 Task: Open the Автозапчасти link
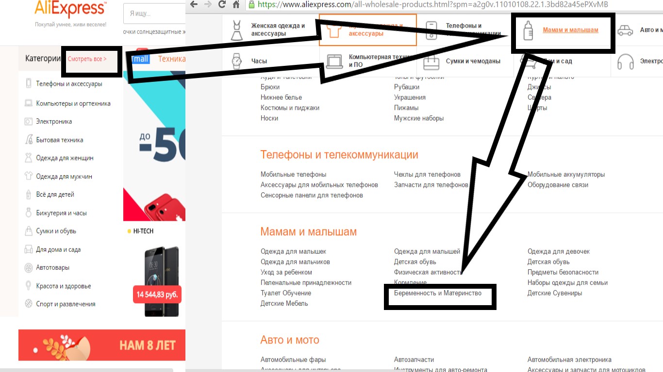click(x=414, y=360)
